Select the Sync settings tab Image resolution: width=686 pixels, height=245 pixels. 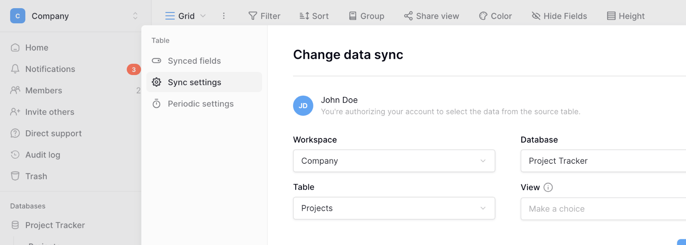[x=204, y=82]
